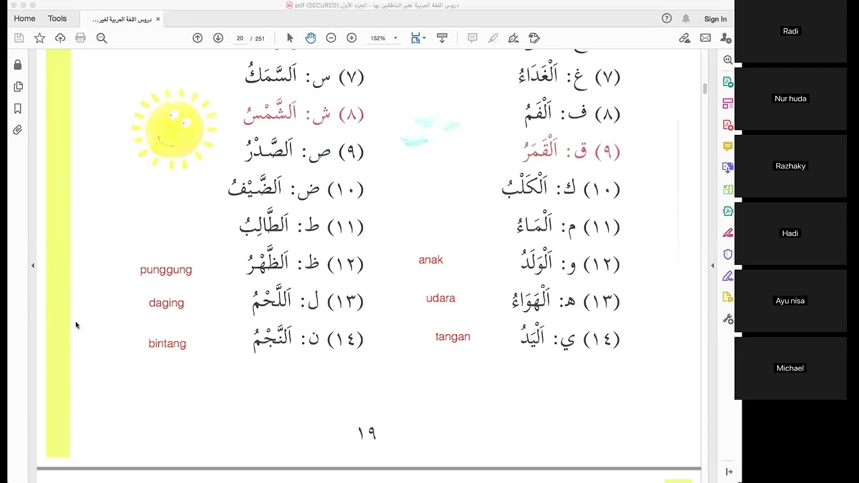Open the find text magnifier icon
The image size is (859, 483).
(102, 38)
